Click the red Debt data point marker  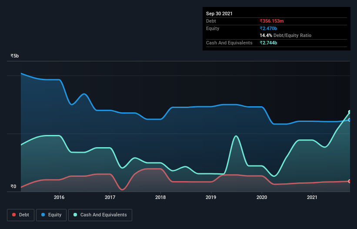[350, 182]
